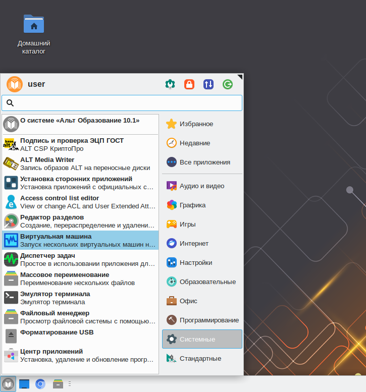Click the application menu button in taskbar
The image size is (366, 392).
(x=8, y=384)
